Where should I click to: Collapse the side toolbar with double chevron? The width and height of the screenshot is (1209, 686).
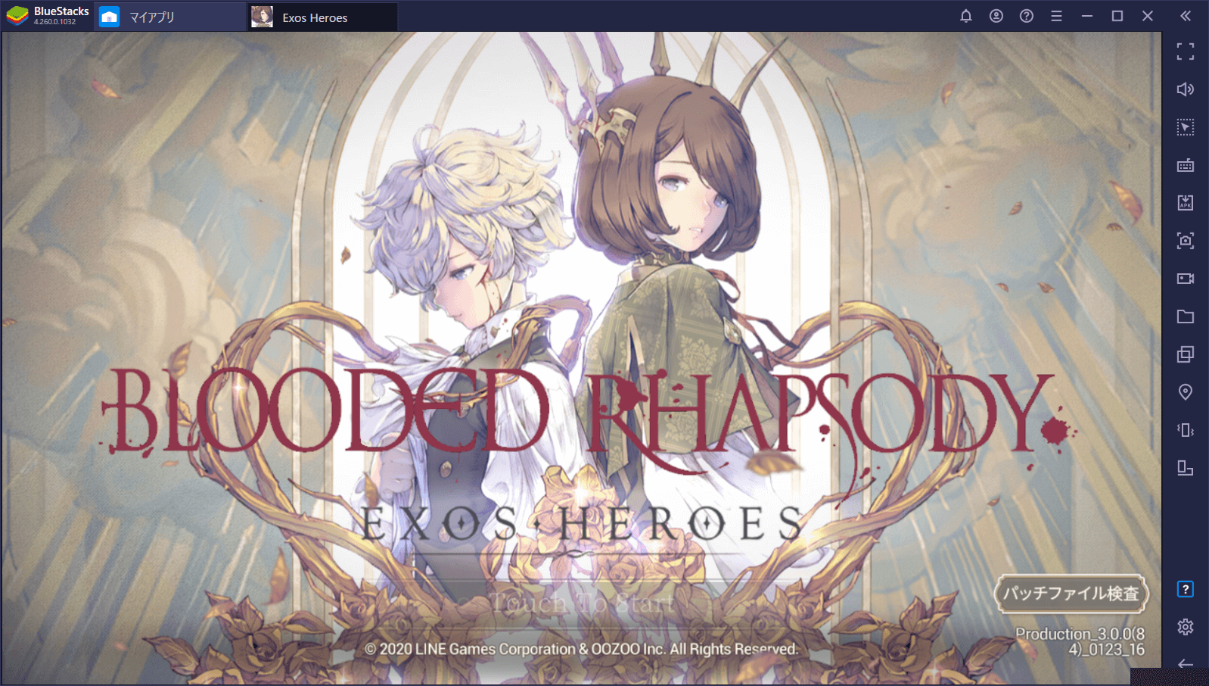tap(1186, 16)
